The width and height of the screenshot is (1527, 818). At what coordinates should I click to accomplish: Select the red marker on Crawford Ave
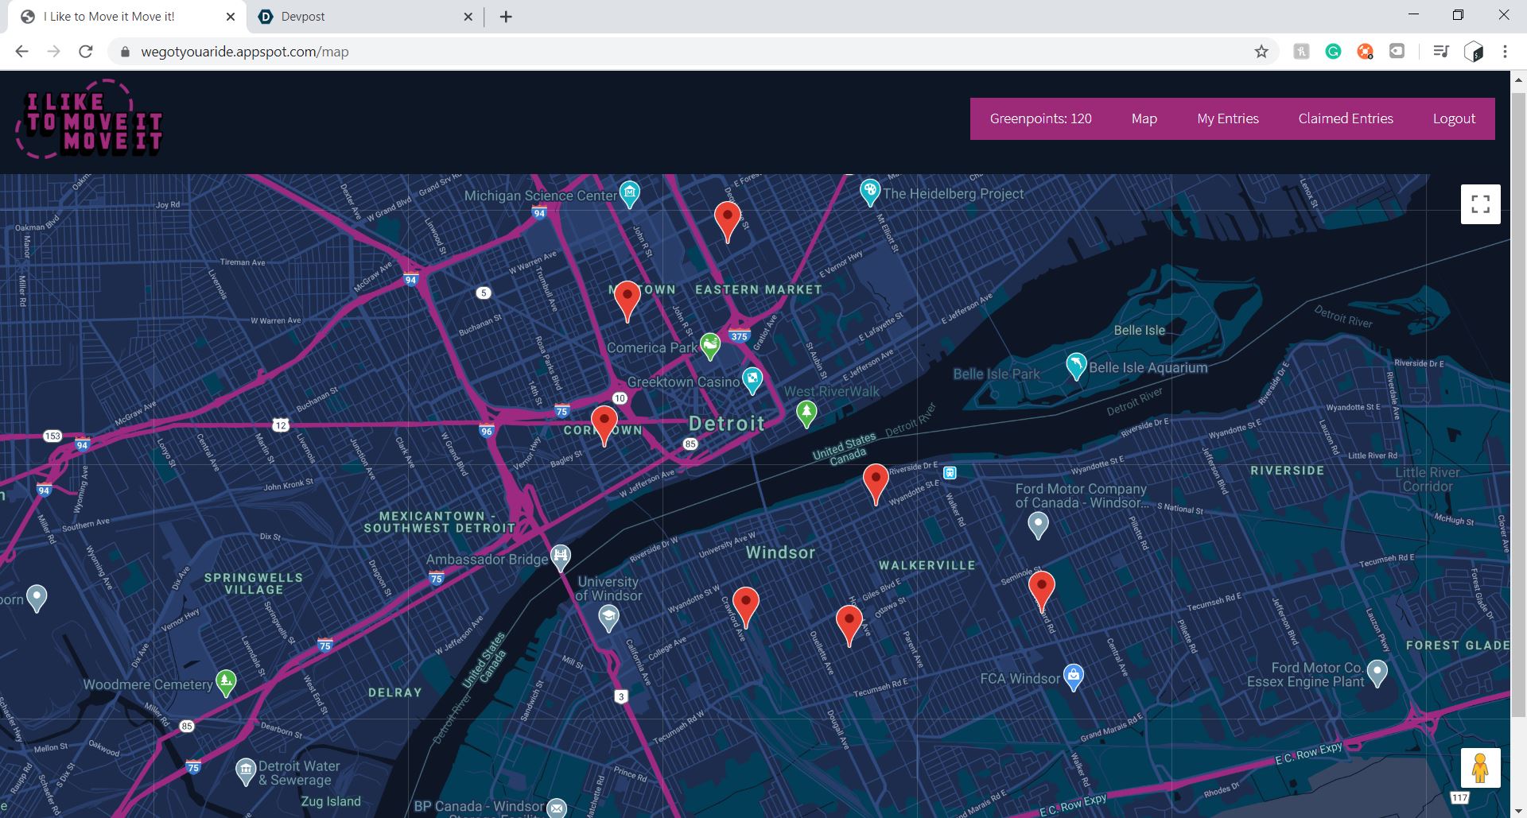click(x=745, y=607)
